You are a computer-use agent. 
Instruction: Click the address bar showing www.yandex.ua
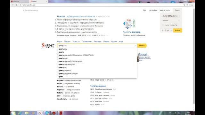tap(102, 5)
